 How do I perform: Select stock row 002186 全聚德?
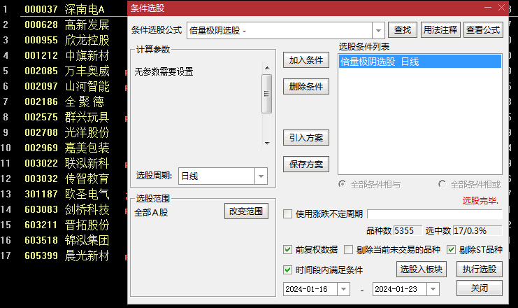point(64,101)
